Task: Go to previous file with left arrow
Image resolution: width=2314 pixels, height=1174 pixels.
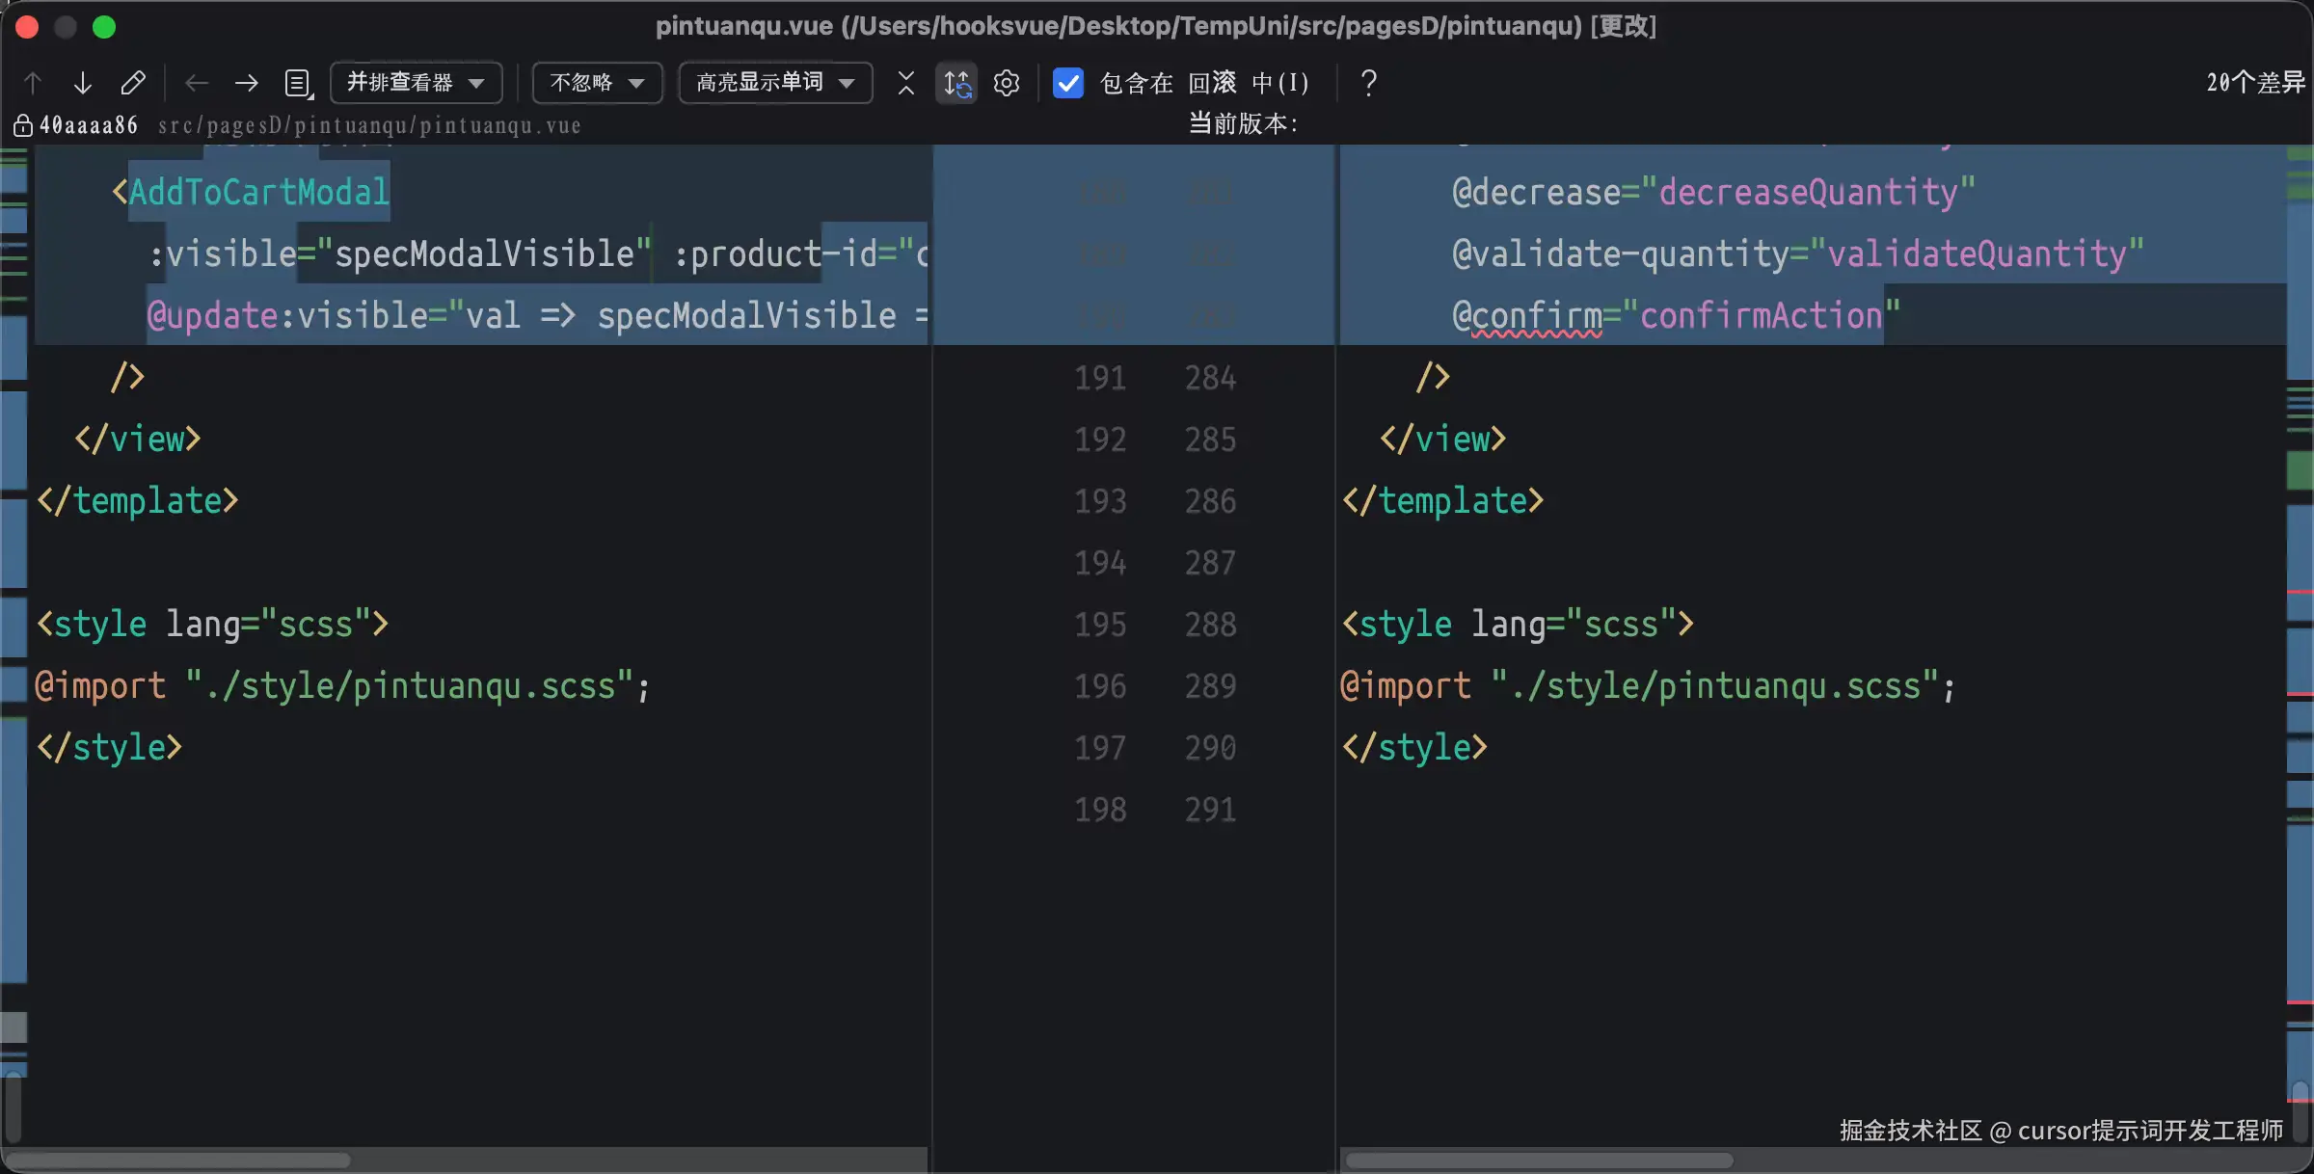Action: pyautogui.click(x=197, y=83)
